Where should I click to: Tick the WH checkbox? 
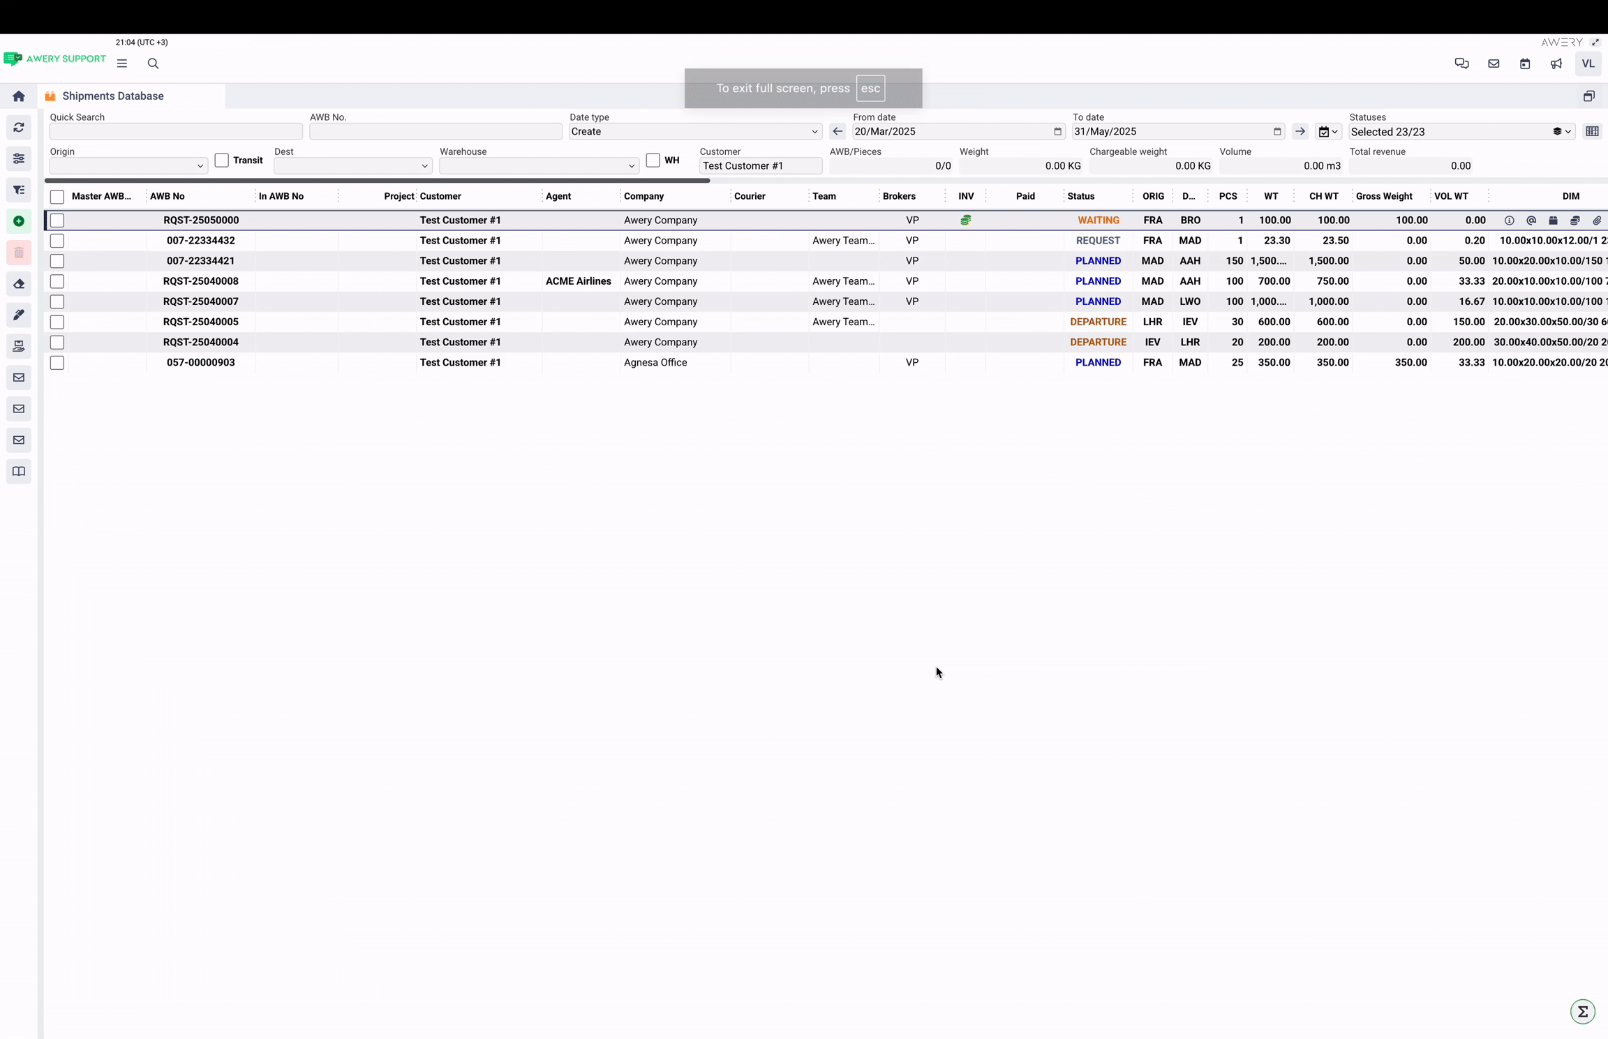[653, 160]
